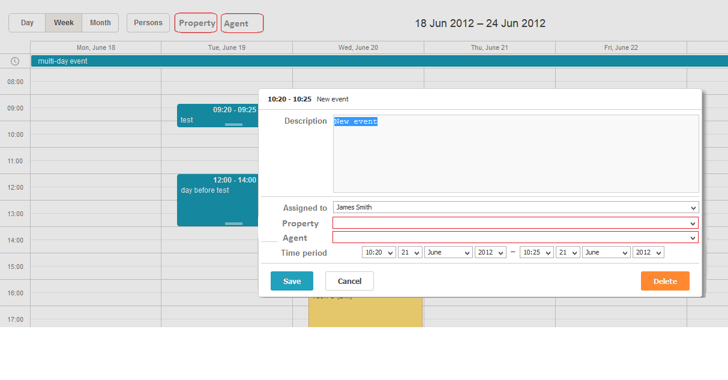Click the 10:20 - 10:25 header in the form
Screen dimensions: 728x380
point(289,99)
